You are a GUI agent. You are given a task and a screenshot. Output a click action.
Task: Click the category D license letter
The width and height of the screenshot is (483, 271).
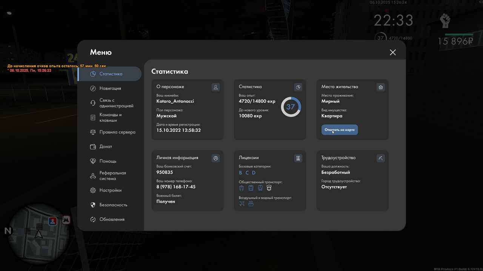[254, 173]
